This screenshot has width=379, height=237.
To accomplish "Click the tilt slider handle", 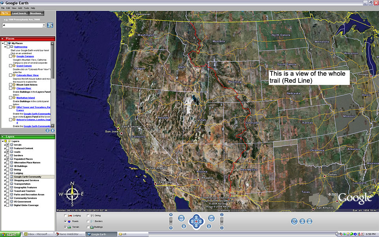I will (x=221, y=220).
